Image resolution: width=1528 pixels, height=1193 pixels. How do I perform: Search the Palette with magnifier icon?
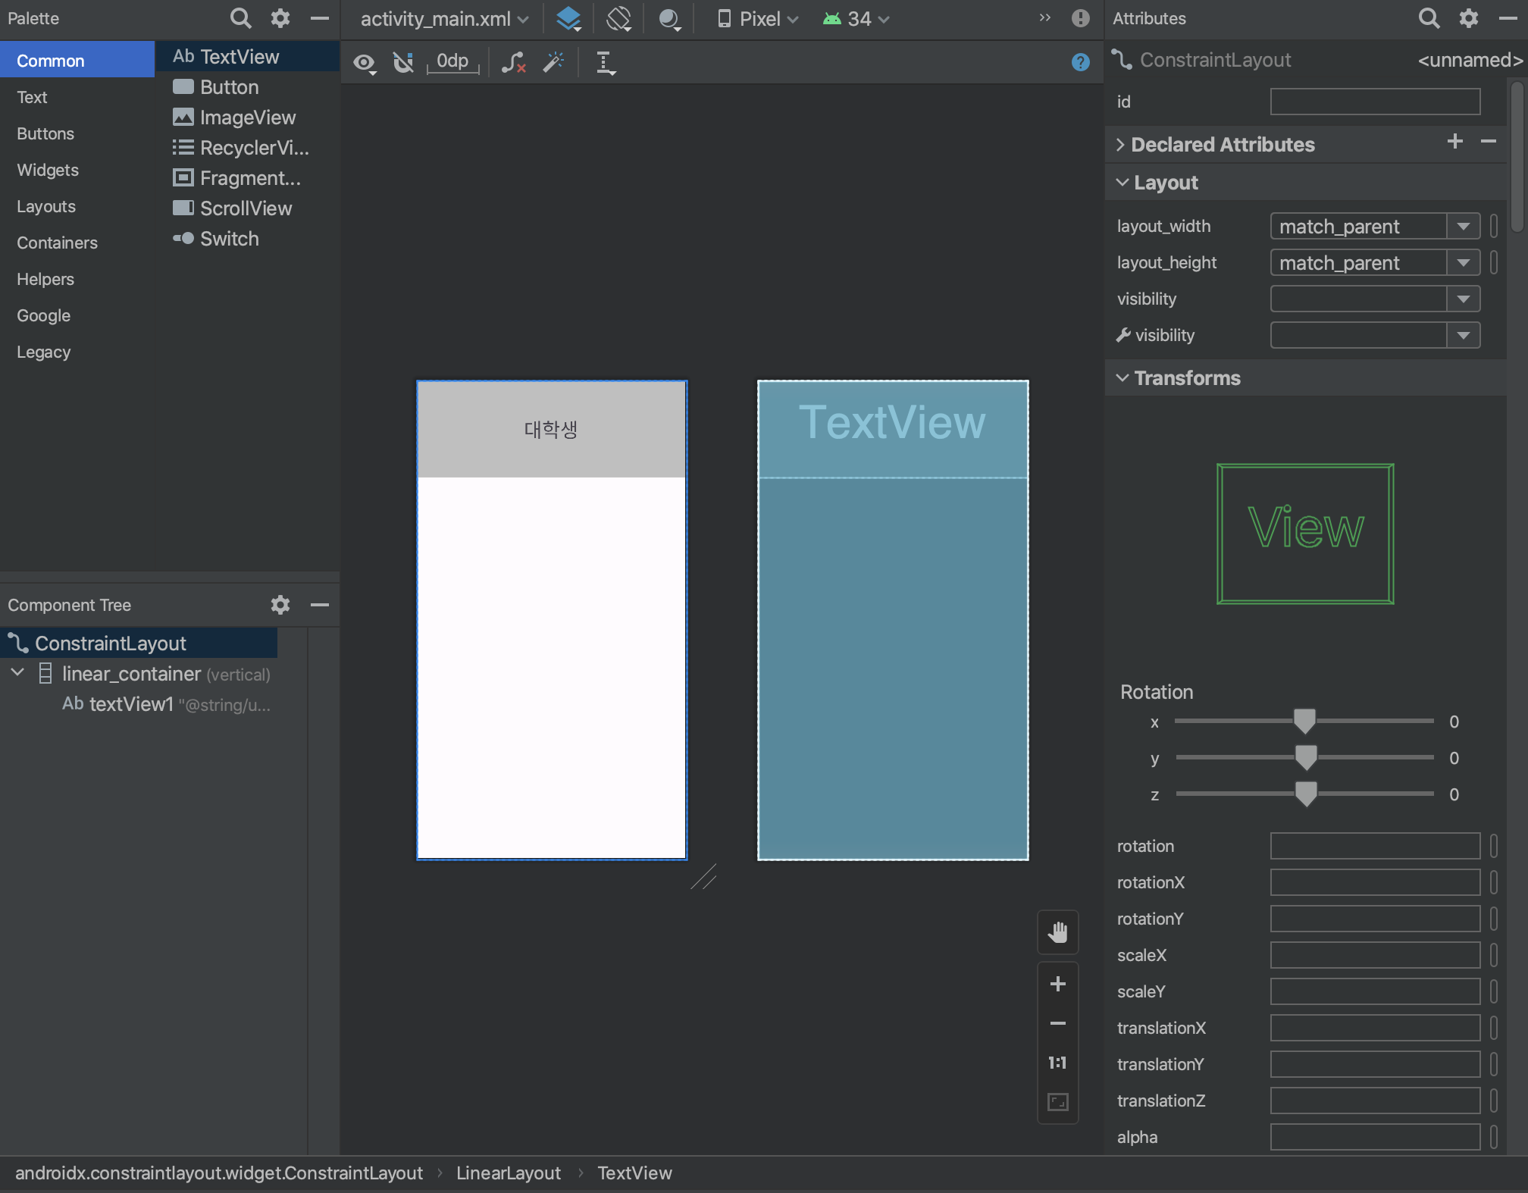click(x=240, y=18)
